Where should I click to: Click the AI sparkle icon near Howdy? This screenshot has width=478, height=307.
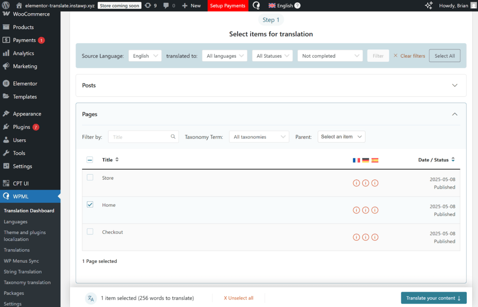(x=429, y=6)
